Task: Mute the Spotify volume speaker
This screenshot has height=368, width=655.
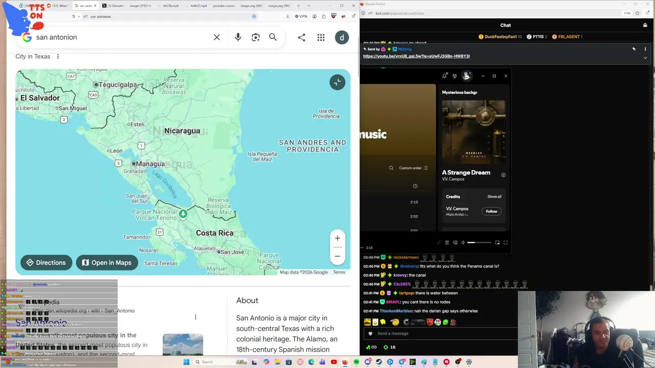Action: click(x=463, y=243)
